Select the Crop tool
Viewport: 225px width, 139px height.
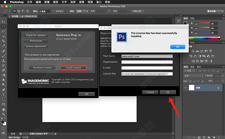[3, 41]
